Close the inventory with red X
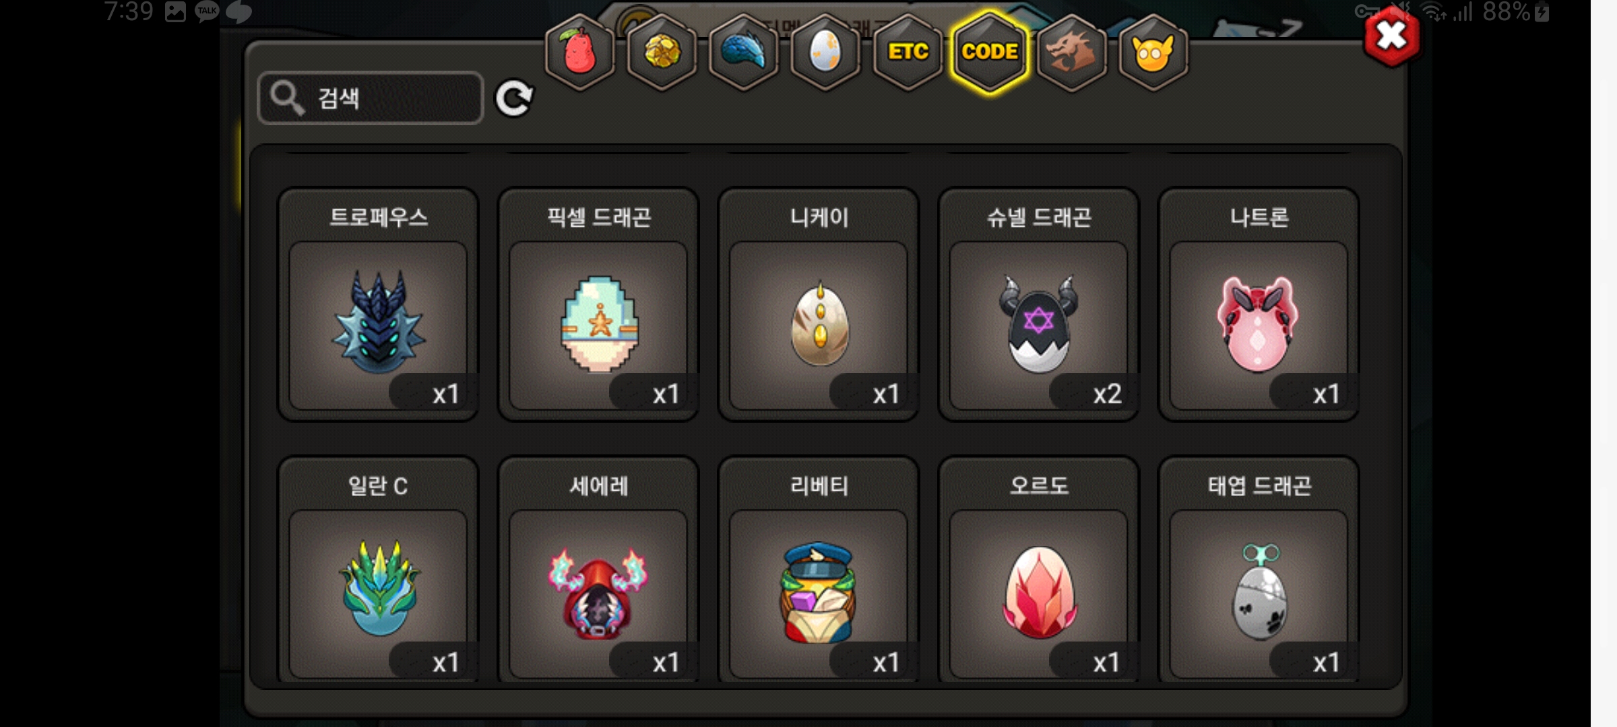 [x=1391, y=36]
